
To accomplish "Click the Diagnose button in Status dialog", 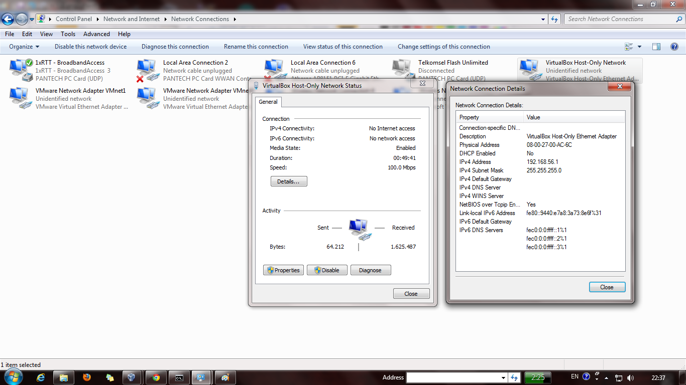I will pos(371,270).
